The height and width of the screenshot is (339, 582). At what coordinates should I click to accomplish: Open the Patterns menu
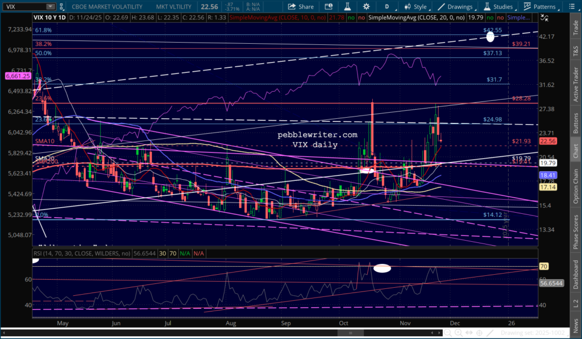click(541, 7)
